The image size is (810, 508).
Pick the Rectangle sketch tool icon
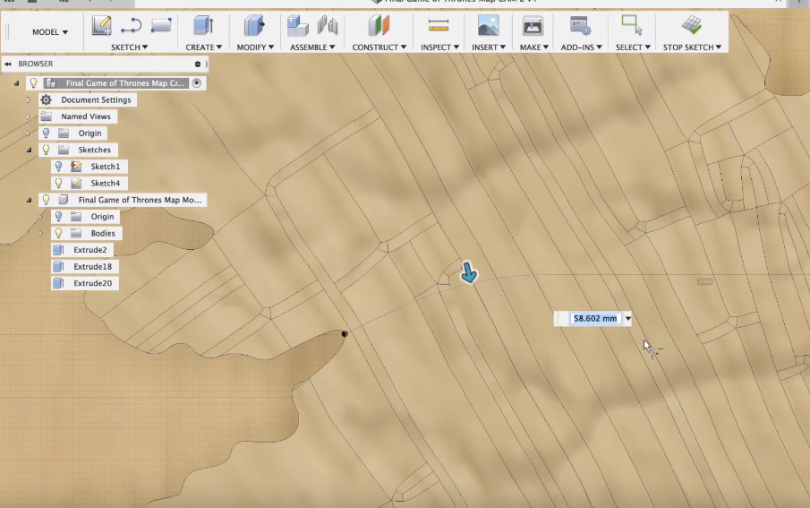click(161, 25)
